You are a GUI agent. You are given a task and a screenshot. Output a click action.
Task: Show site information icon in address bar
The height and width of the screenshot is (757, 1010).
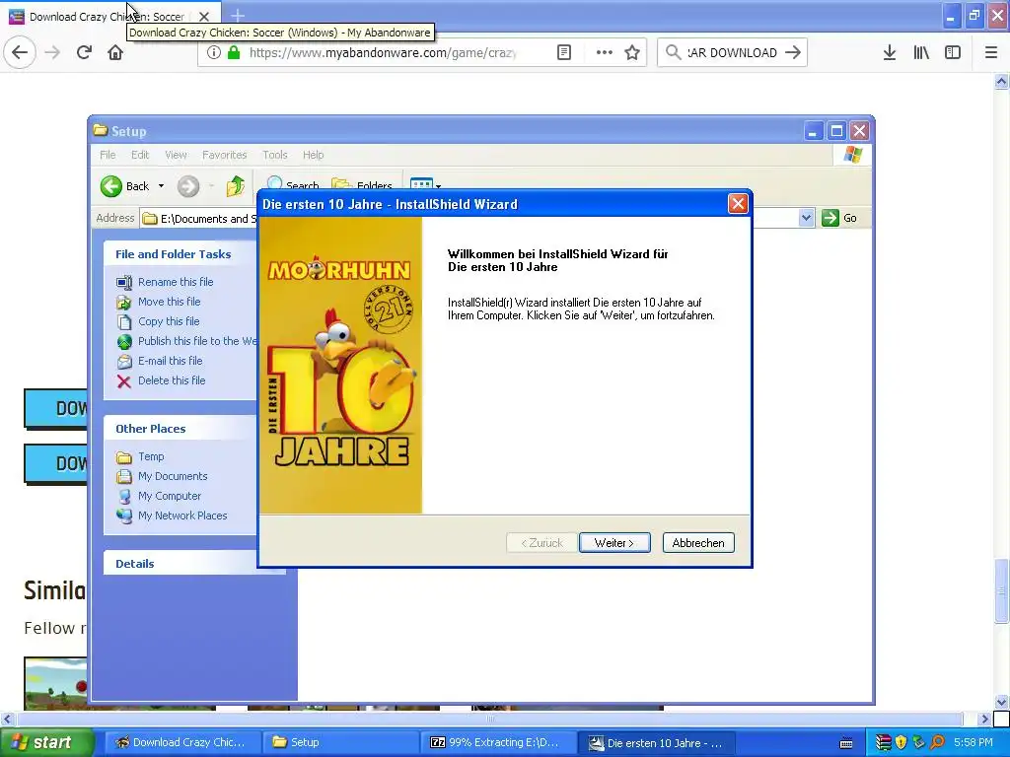coord(213,52)
